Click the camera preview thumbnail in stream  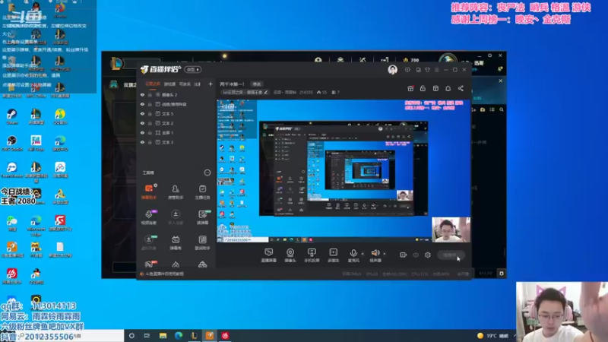451,230
